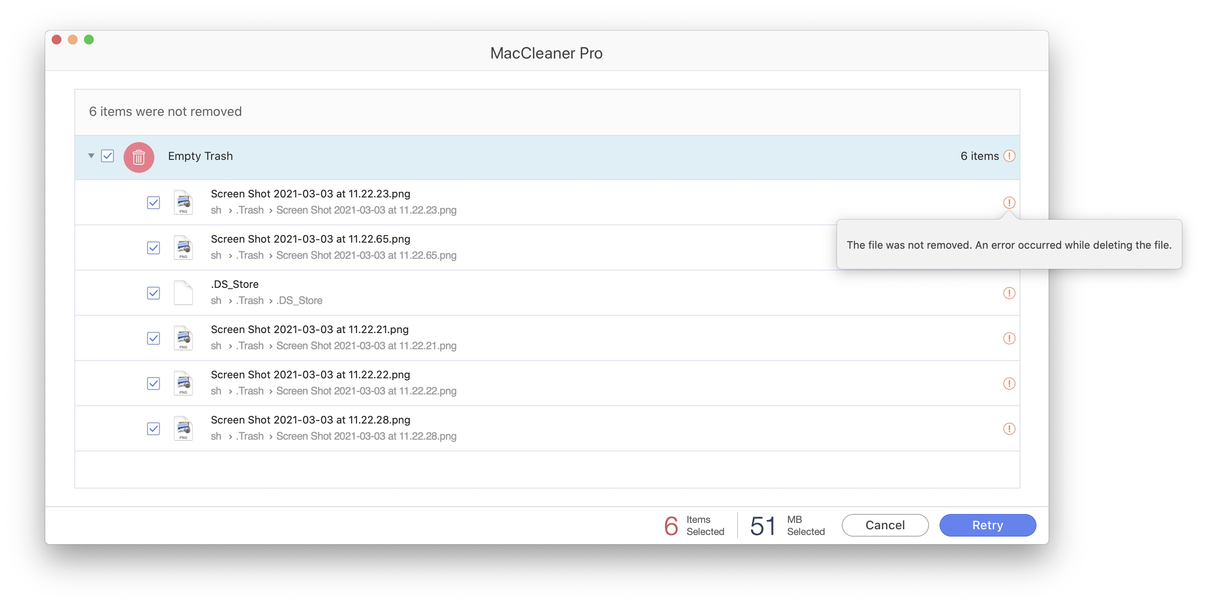Click the dropdown arrow on Empty Trash row
1211x604 pixels.
91,156
